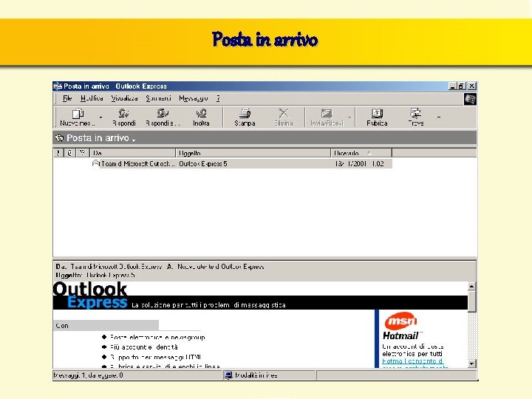Click the Posta in arrivo folder icon
532x399 pixels.
[59, 137]
